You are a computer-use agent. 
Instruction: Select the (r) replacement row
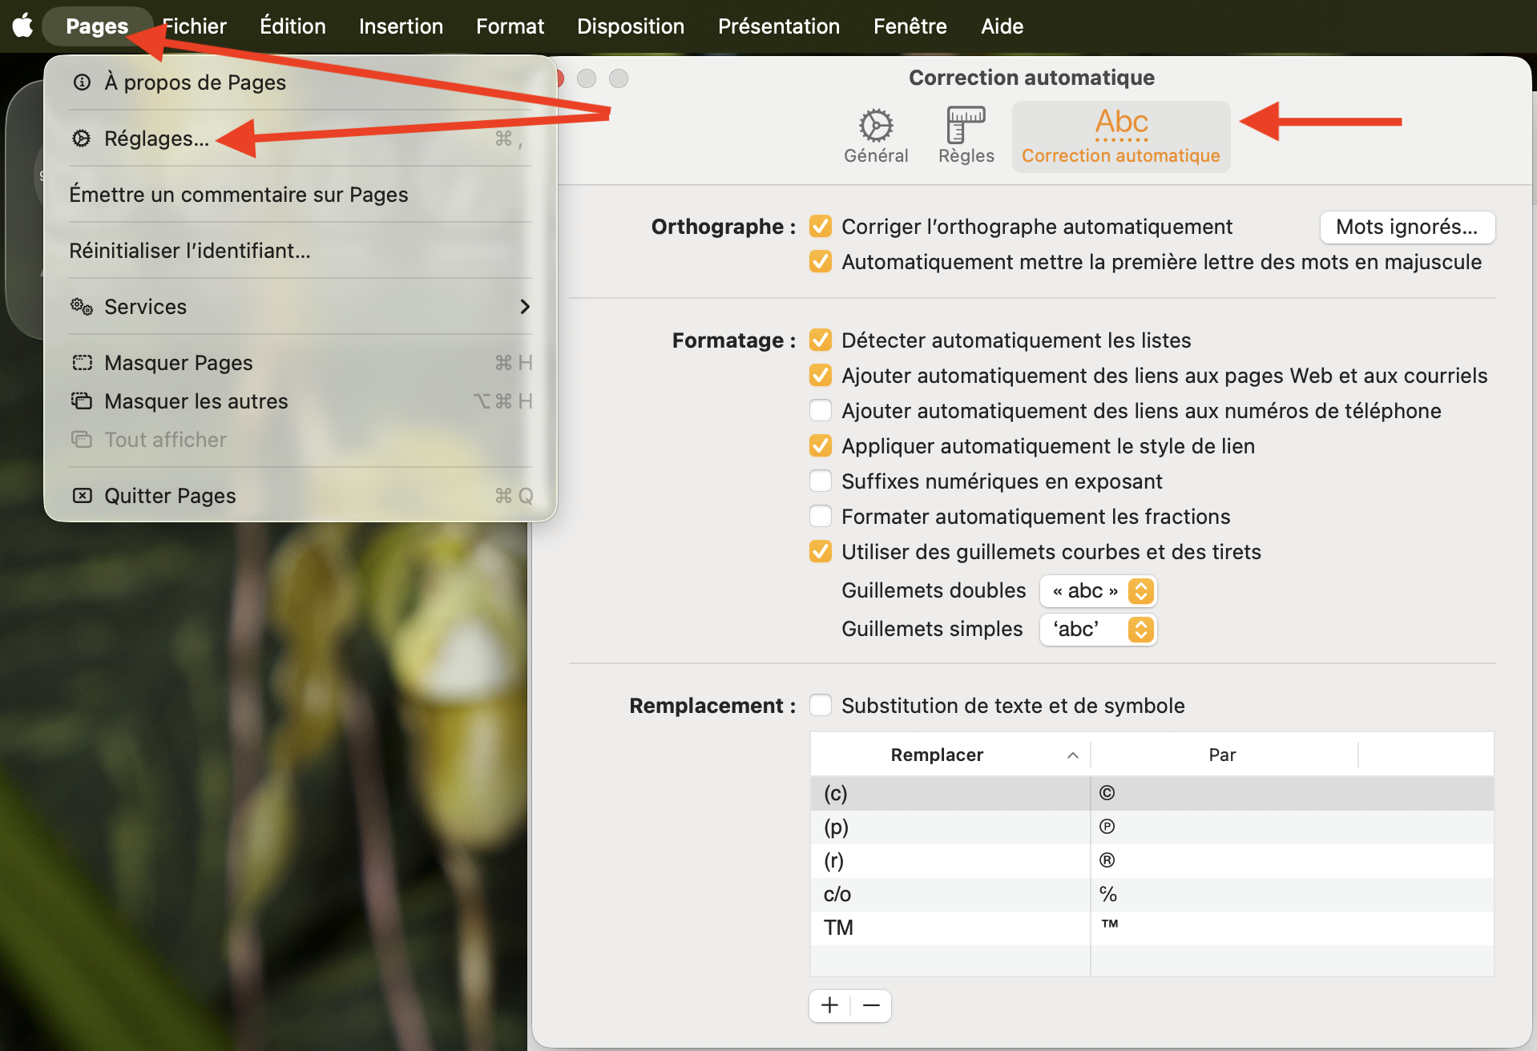(x=1152, y=860)
